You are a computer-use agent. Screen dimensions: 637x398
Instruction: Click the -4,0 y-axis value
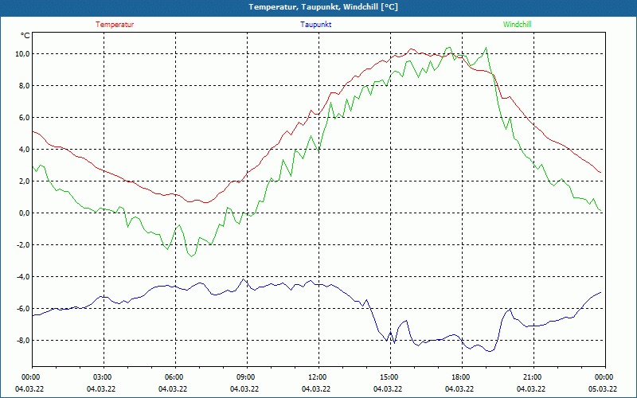pyautogui.click(x=23, y=276)
